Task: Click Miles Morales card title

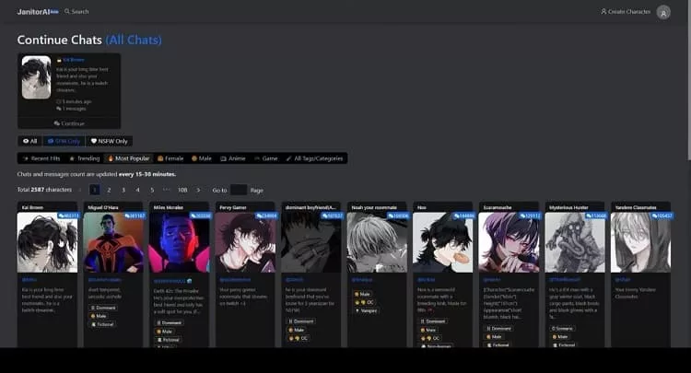Action: tap(168, 207)
